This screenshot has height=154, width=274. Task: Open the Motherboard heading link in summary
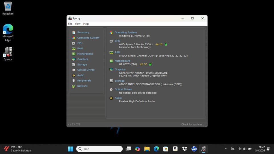point(122,61)
